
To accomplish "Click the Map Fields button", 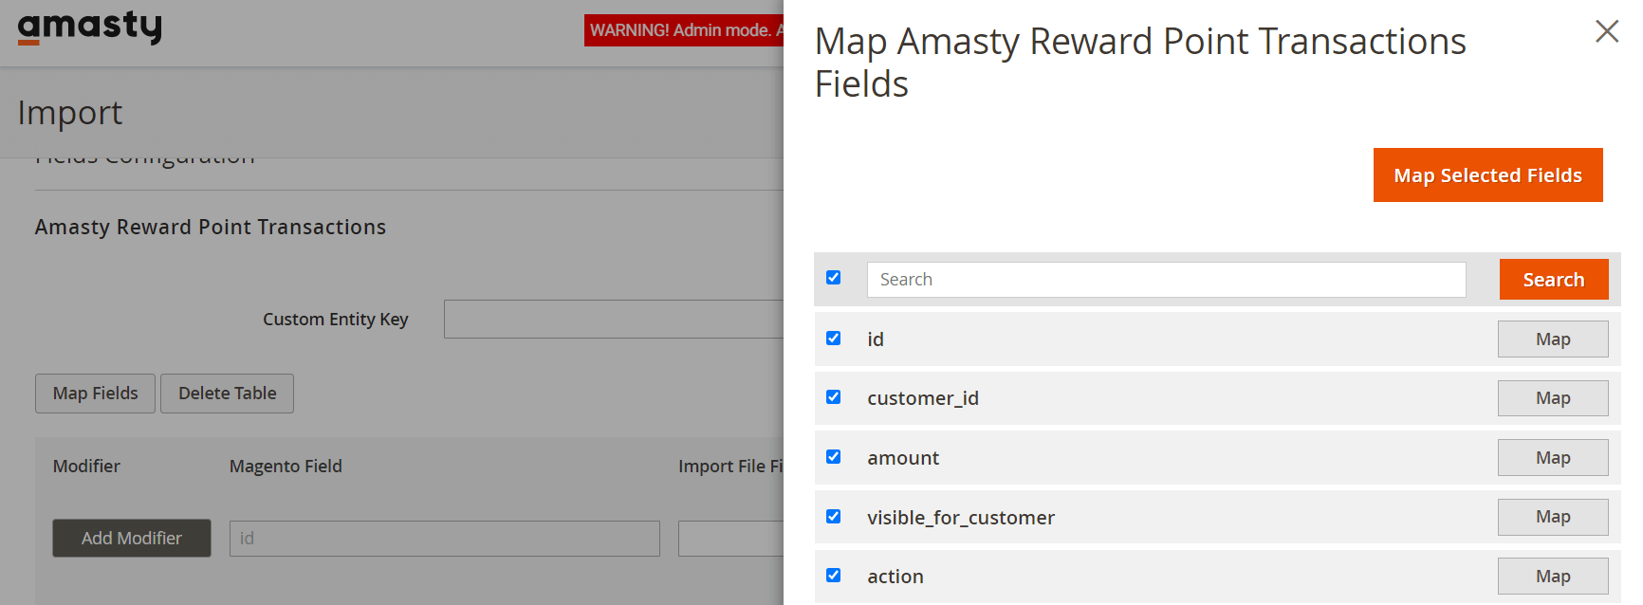I will coord(95,394).
